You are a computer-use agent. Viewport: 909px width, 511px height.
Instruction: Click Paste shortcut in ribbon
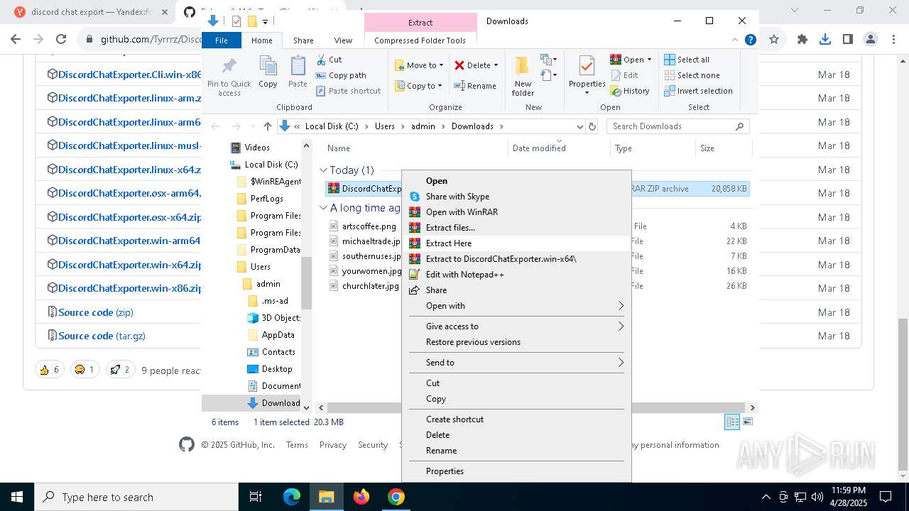click(x=348, y=91)
